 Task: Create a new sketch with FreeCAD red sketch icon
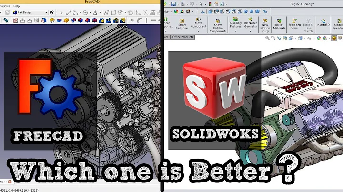coord(16,20)
